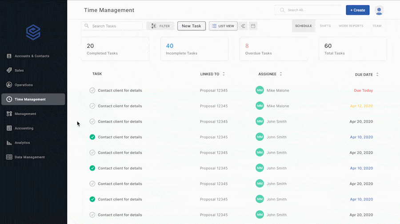Sort by Linked To column arrows

[x=224, y=74]
